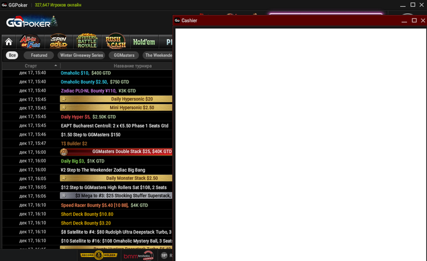Click the '327,647 Игроков онлайн' counter
The image size is (427, 261).
[x=58, y=5]
